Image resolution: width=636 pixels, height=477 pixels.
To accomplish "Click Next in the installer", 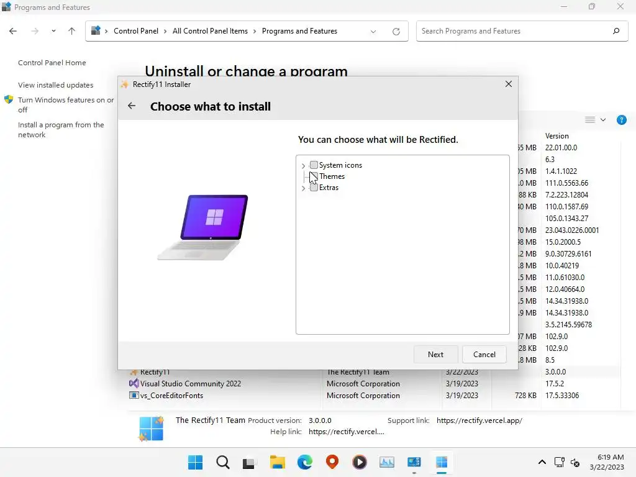I will (435, 354).
